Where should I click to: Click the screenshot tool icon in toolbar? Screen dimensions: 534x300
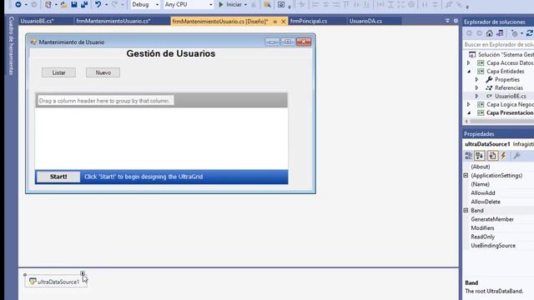281,4
